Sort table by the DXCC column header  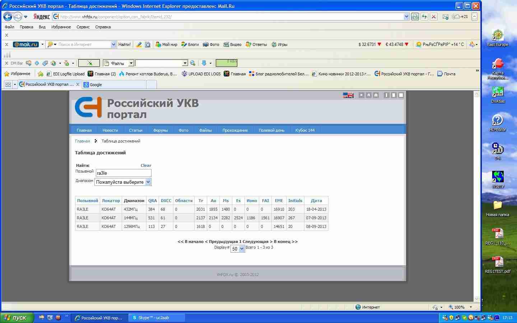(166, 201)
